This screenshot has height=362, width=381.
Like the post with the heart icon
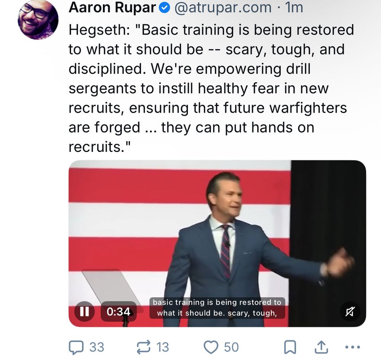tap(211, 347)
